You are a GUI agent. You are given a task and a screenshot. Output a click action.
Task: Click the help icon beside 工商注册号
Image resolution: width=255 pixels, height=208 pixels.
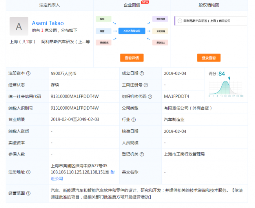pos(146,85)
